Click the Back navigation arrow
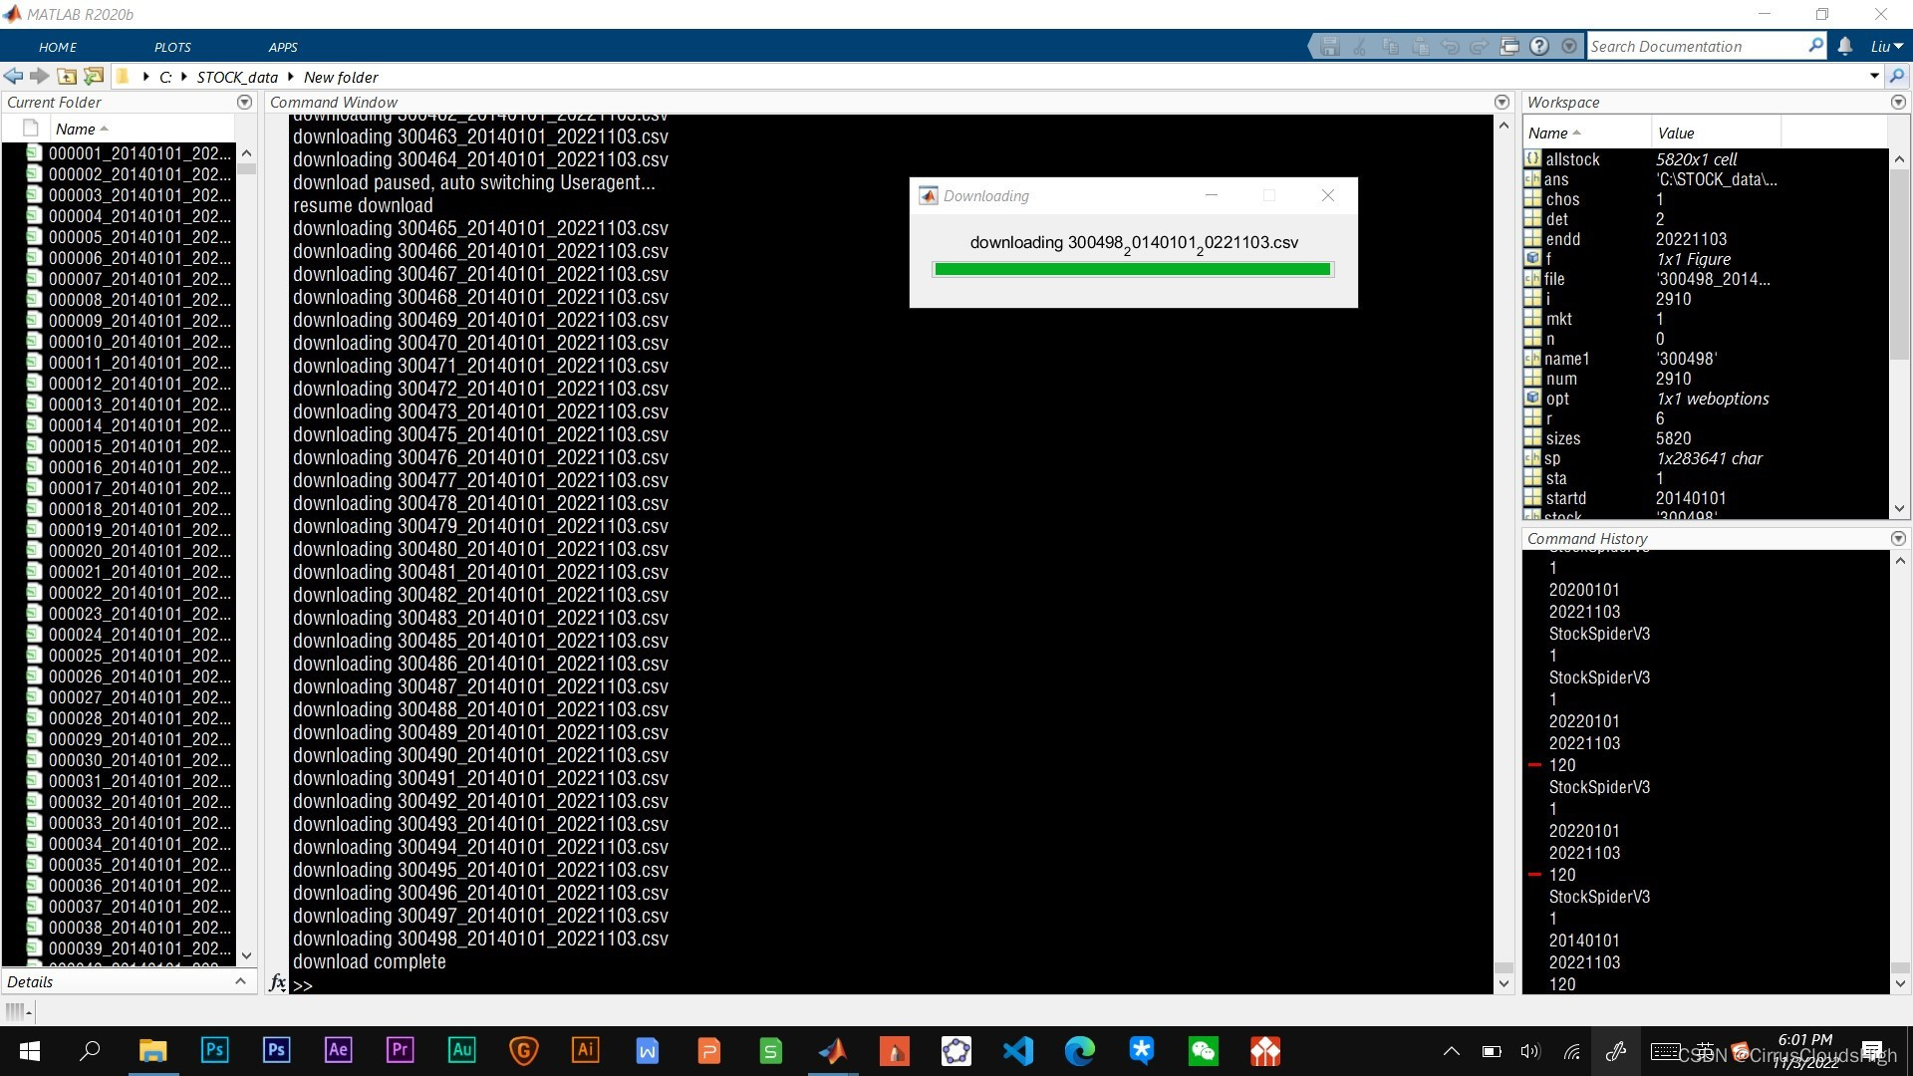The image size is (1913, 1076). tap(13, 77)
